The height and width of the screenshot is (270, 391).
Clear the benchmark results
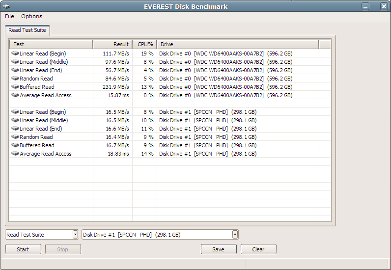[258, 249]
